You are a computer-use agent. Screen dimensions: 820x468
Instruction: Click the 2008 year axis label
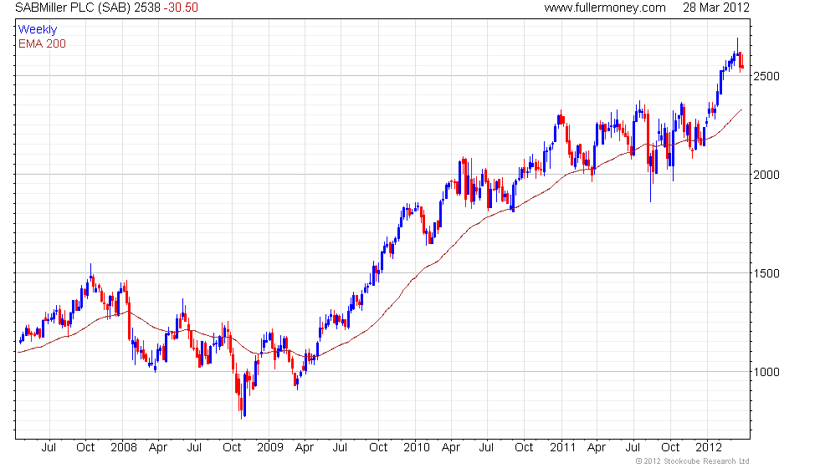click(124, 448)
